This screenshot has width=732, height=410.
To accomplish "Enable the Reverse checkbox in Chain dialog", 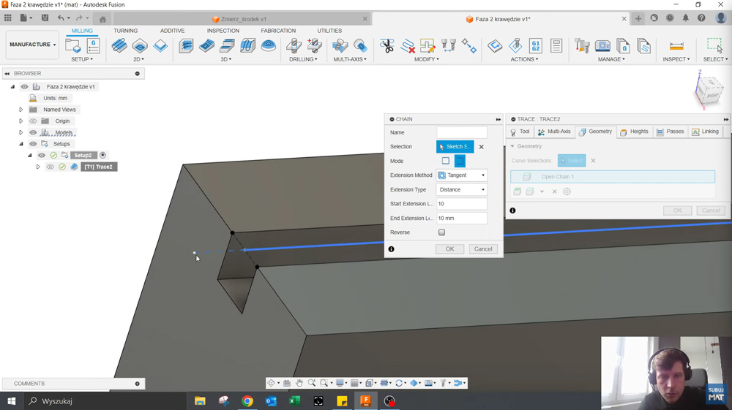I will [x=441, y=232].
